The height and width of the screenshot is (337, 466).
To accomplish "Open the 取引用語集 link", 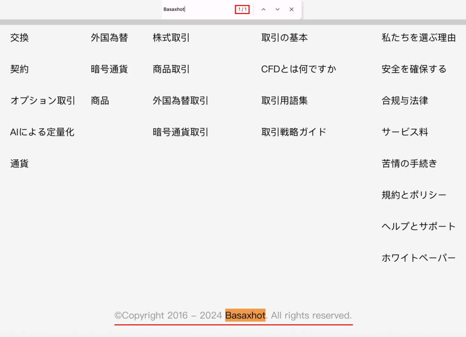I will tap(284, 100).
